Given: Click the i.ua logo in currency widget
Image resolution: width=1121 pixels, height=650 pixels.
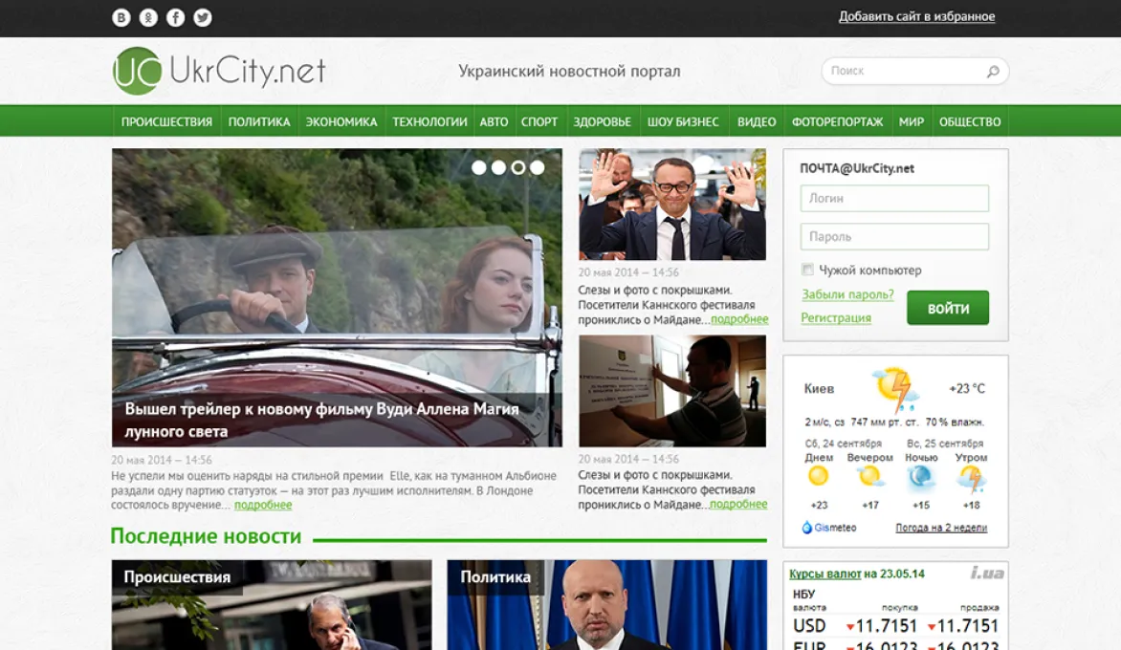Looking at the screenshot, I should 986,573.
